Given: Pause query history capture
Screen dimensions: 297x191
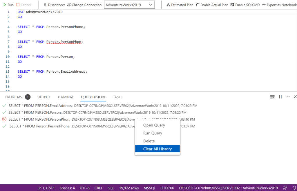Looking at the screenshot, I should (x=280, y=97).
